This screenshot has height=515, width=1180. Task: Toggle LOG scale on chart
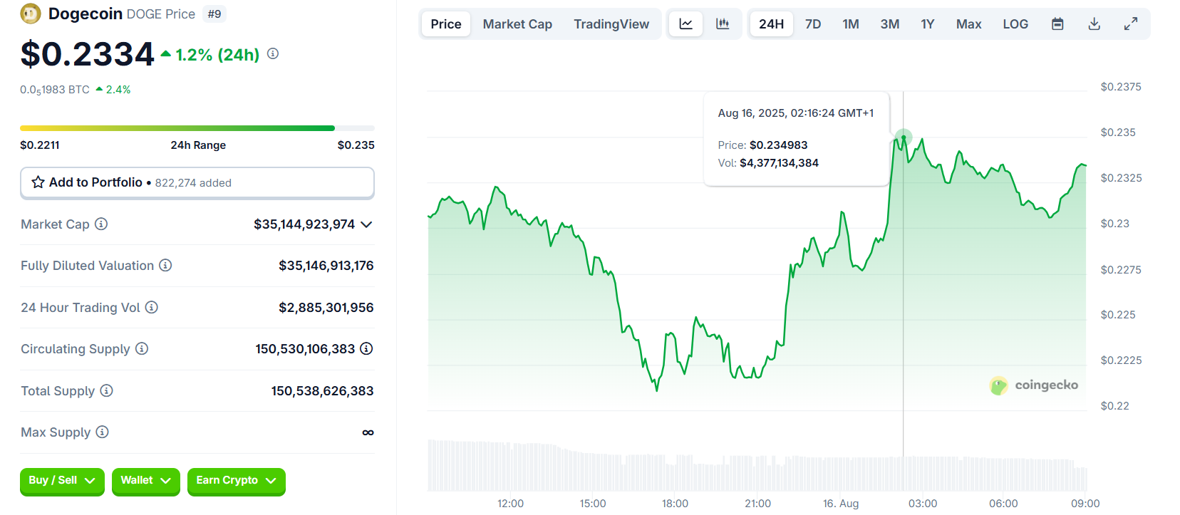[x=1015, y=24]
